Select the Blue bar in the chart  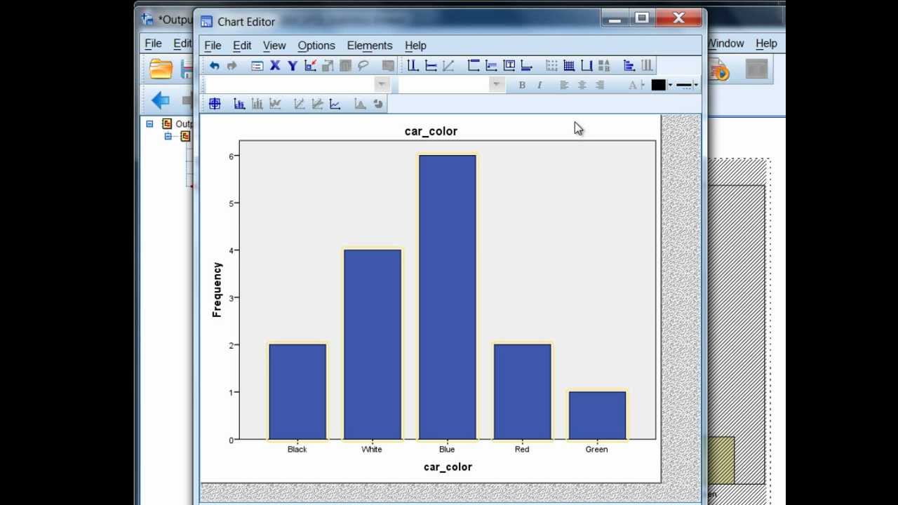pos(447,297)
